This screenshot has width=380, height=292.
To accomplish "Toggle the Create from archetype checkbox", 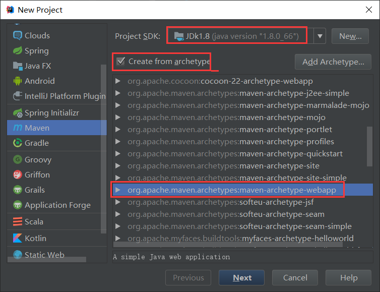I will [x=120, y=62].
